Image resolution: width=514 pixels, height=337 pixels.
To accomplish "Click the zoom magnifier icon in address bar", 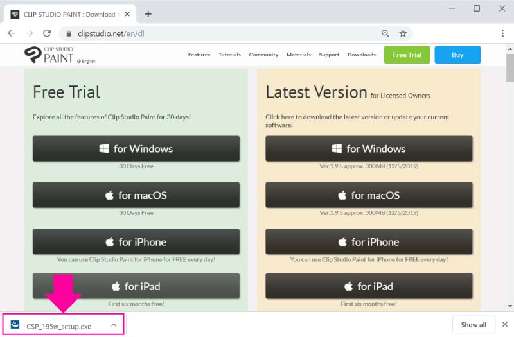I will tap(385, 33).
